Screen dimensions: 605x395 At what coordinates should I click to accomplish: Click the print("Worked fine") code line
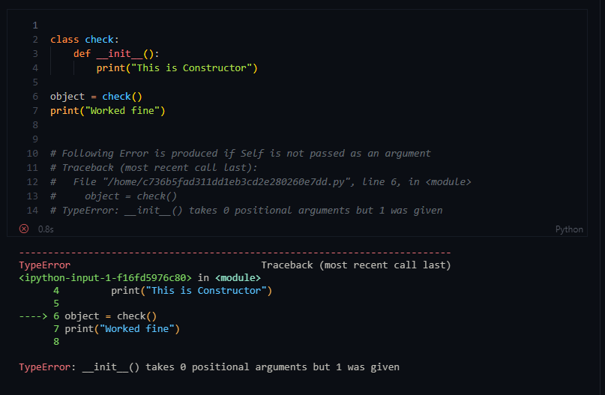(x=108, y=111)
